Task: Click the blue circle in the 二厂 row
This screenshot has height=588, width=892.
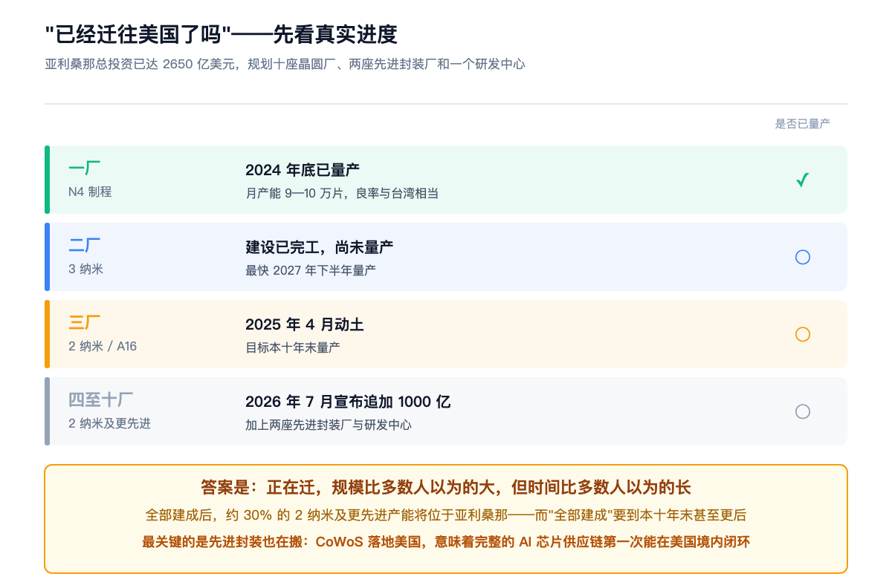Action: pyautogui.click(x=802, y=257)
